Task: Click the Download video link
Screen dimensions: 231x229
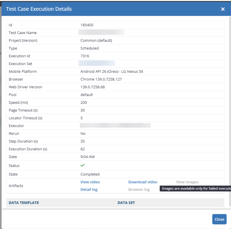Action: [x=143, y=182]
